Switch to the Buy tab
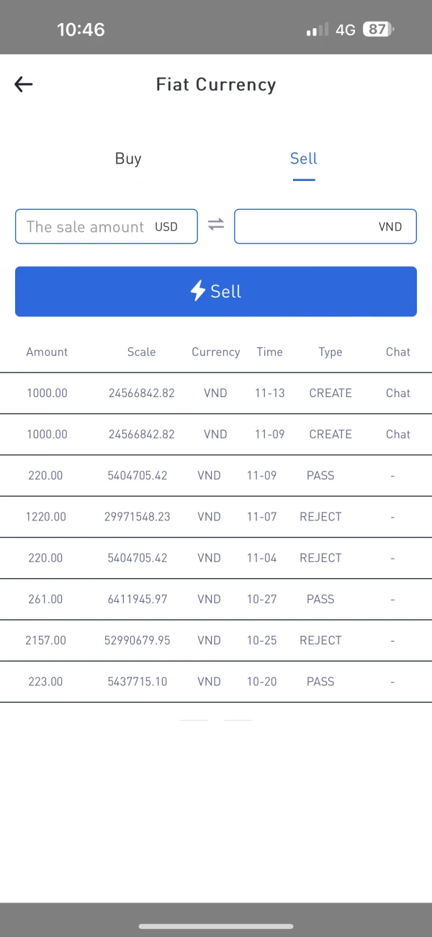Viewport: 432px width, 937px height. tap(128, 159)
